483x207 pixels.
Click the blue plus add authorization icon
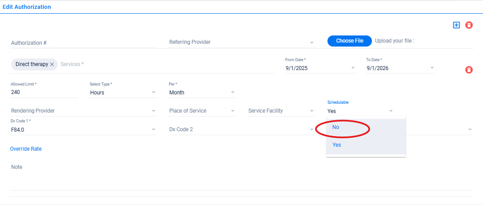tap(456, 25)
